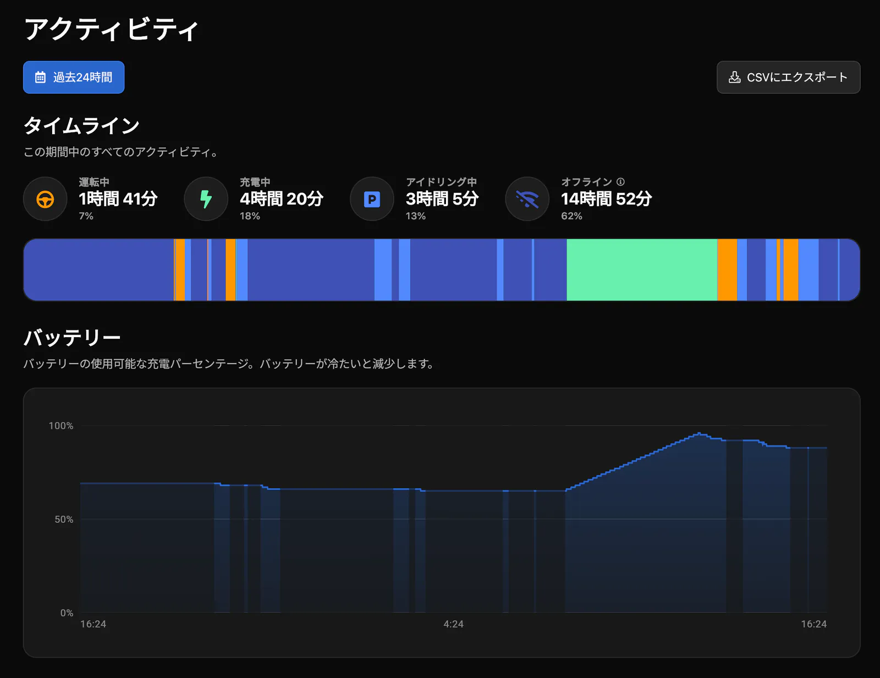880x678 pixels.
Task: Click the バッテリー section heading
Action: (x=72, y=337)
